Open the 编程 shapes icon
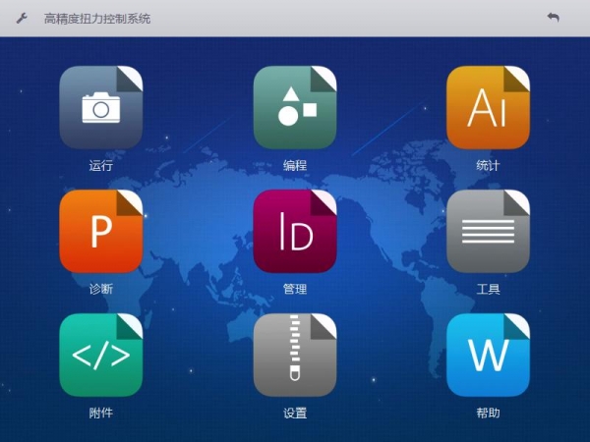This screenshot has height=442, width=590. pos(295,108)
